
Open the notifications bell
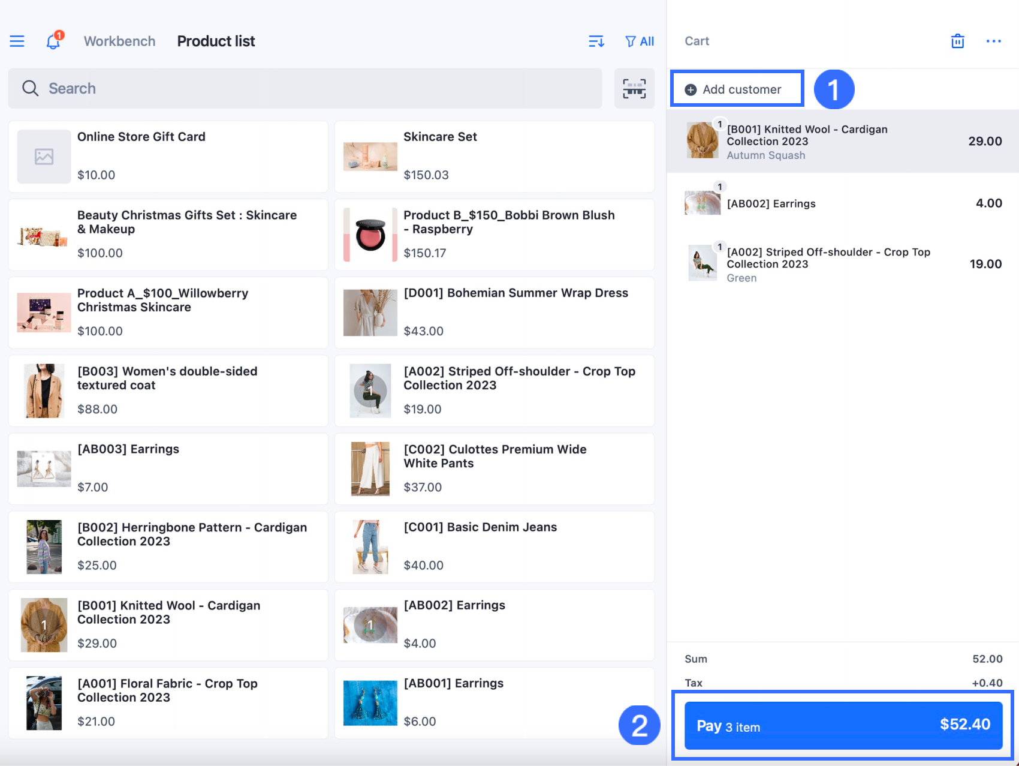(54, 41)
